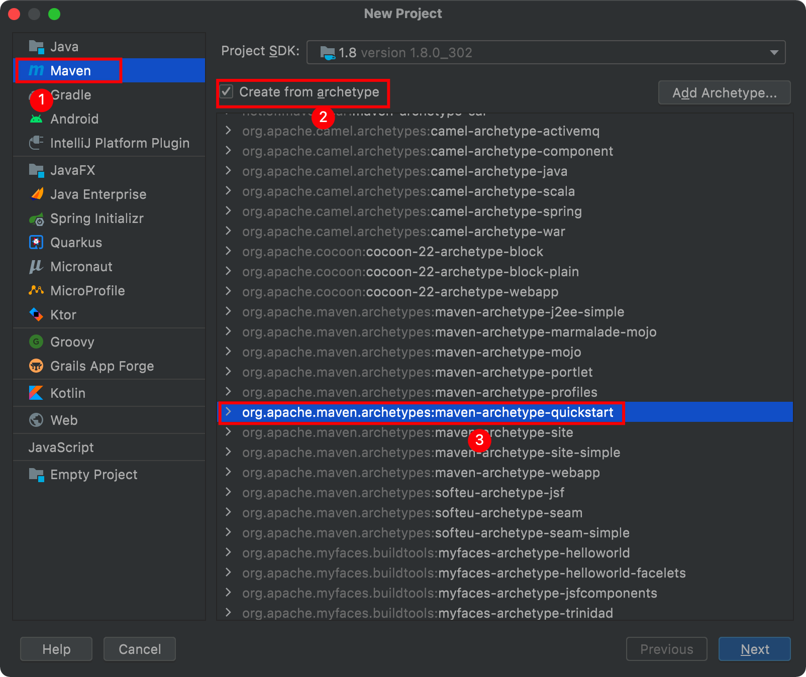Screen dimensions: 806x677
Task: Open the Project SDK dropdown
Action: point(546,52)
